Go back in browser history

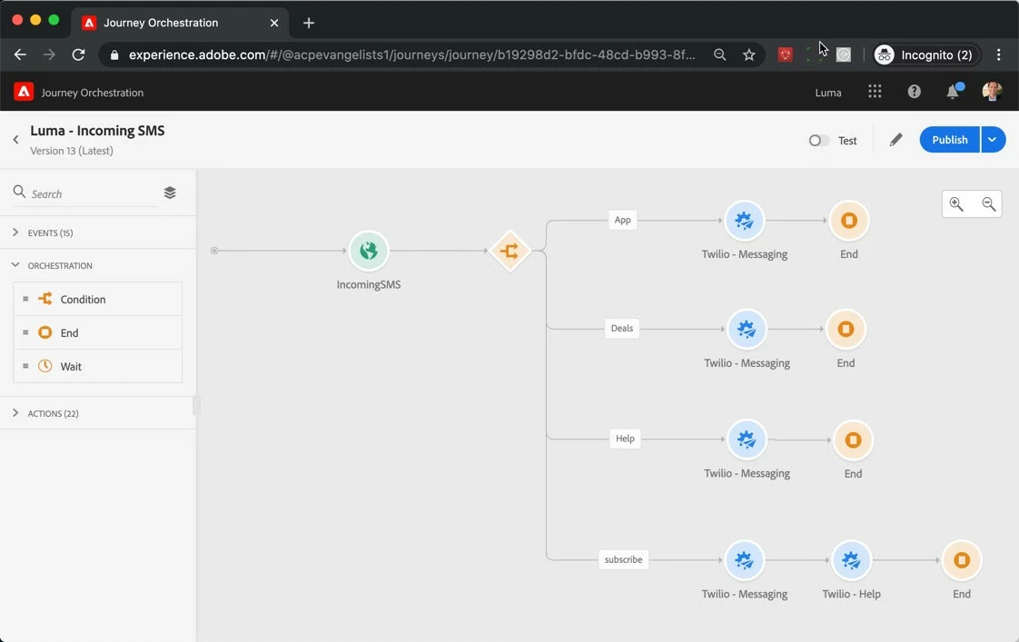point(20,54)
